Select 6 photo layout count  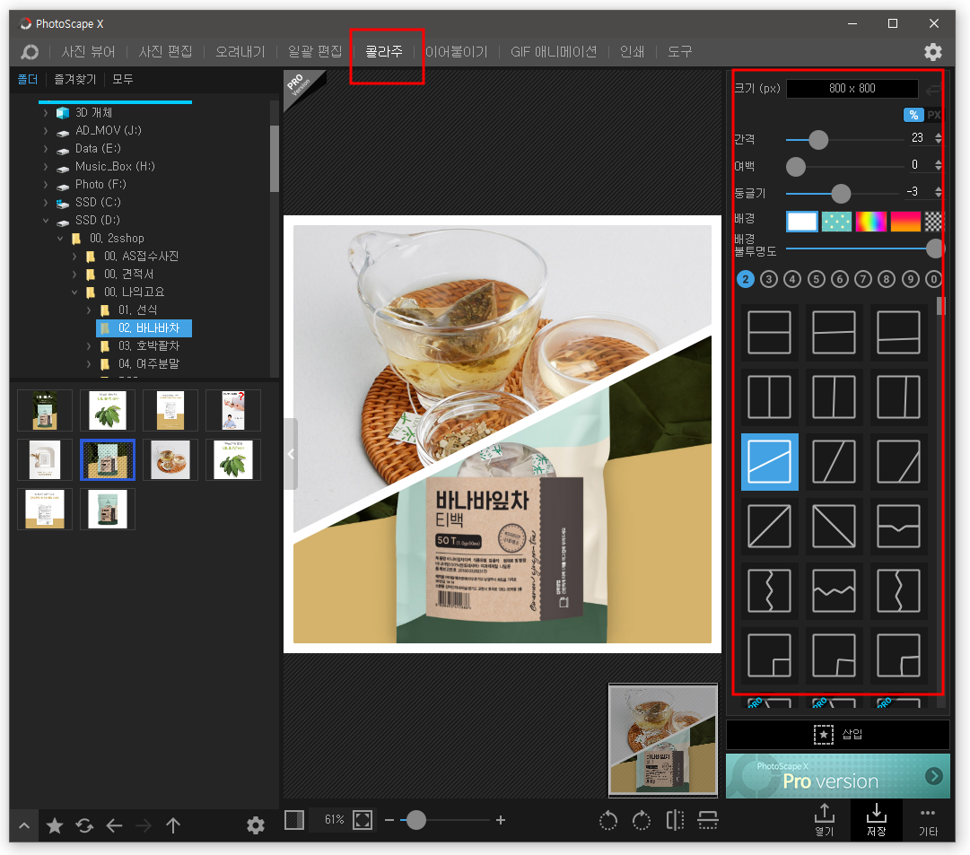[840, 280]
